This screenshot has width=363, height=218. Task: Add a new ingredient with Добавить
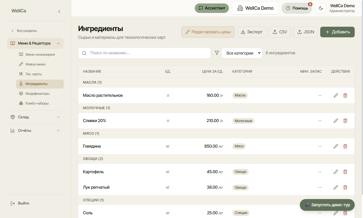click(337, 32)
